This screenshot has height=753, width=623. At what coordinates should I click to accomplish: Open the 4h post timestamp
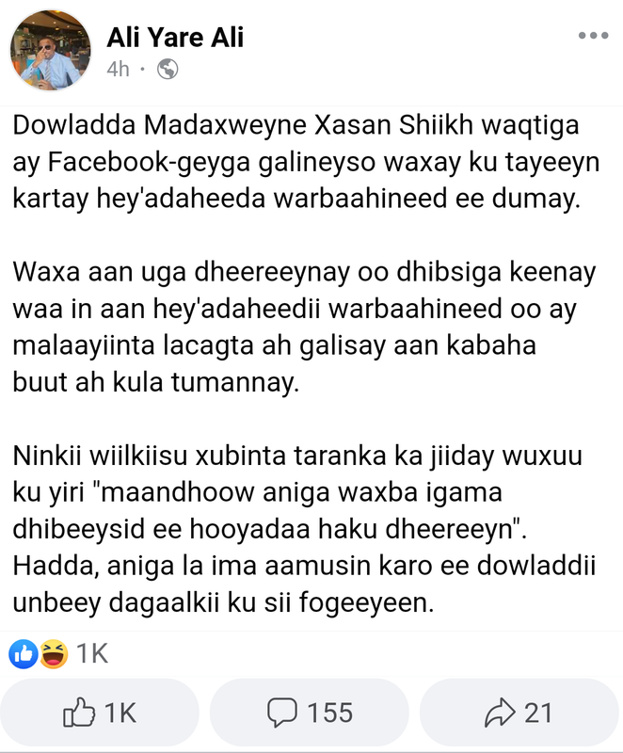[118, 69]
